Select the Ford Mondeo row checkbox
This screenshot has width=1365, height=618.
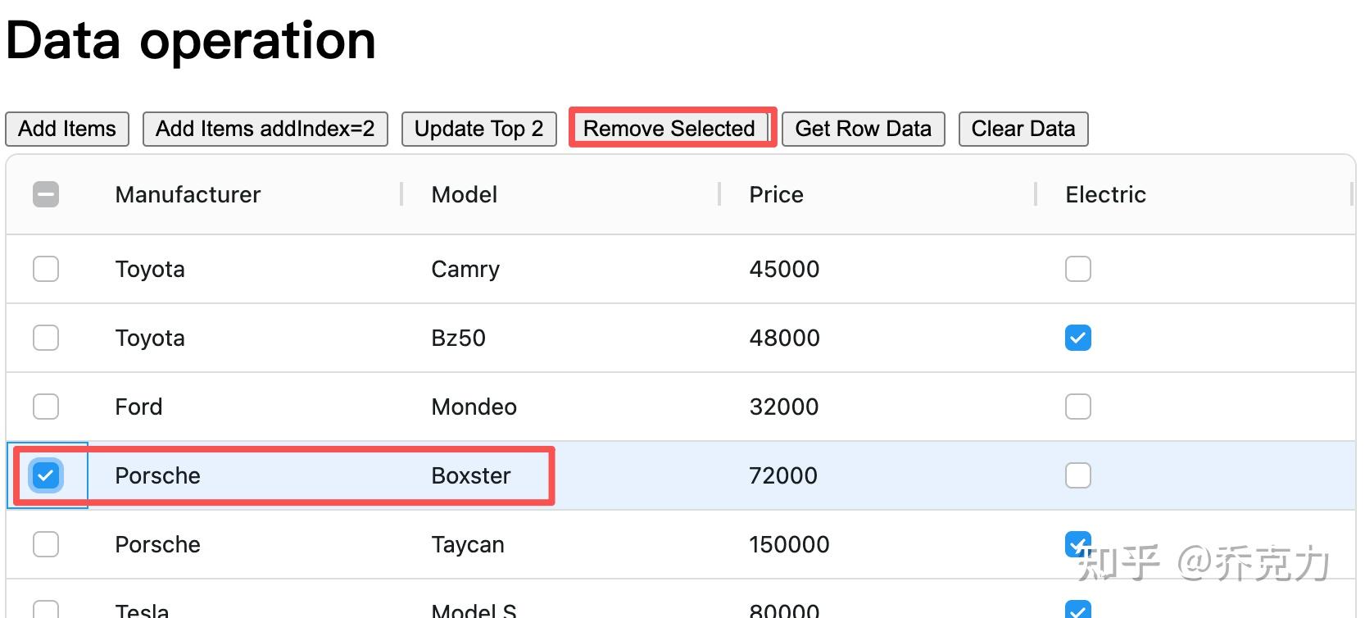coord(46,407)
